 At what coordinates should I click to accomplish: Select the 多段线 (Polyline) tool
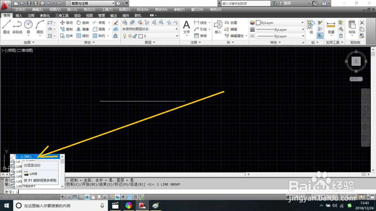(x=17, y=27)
